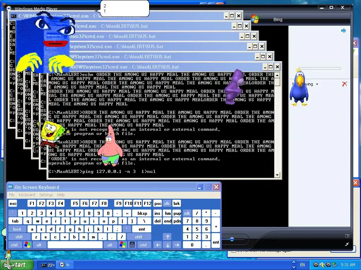Click the esc key on On-Screen Keyboard
Image resolution: width=361 pixels, height=270 pixels.
coord(13,204)
